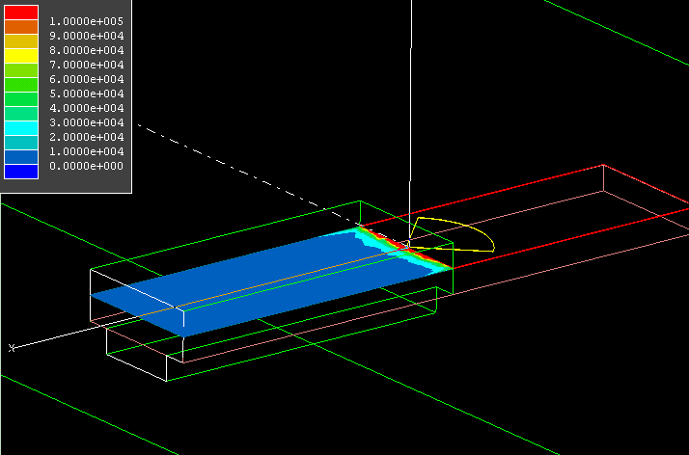Click the 0.0000e+000 legend minimum value
The width and height of the screenshot is (689, 455).
pos(88,166)
